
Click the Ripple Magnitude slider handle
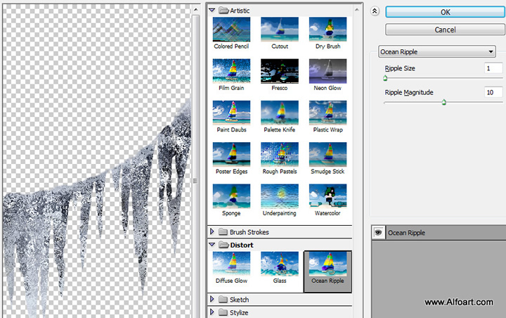(444, 102)
